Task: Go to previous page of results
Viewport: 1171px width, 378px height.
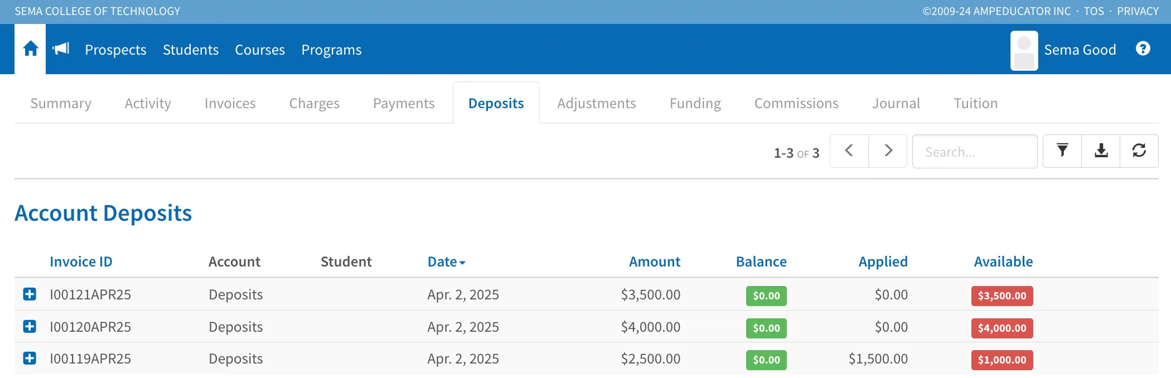Action: [x=849, y=151]
